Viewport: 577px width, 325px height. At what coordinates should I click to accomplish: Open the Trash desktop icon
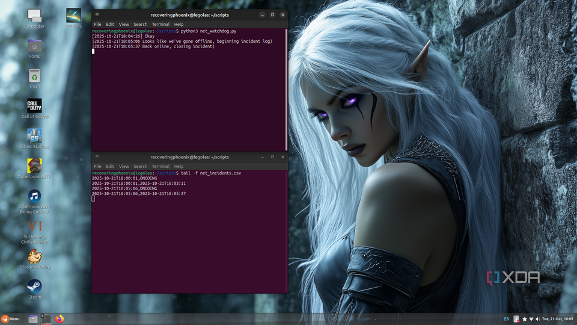(34, 76)
